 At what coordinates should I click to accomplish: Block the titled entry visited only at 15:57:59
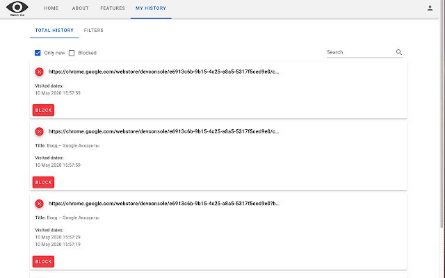43,182
